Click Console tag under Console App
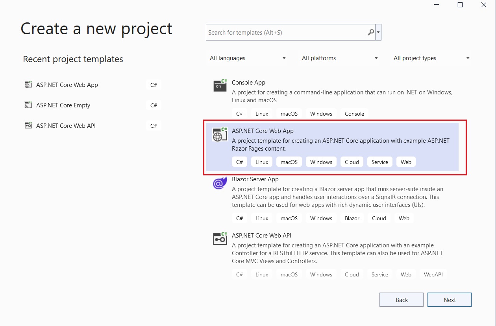496x326 pixels. point(354,114)
